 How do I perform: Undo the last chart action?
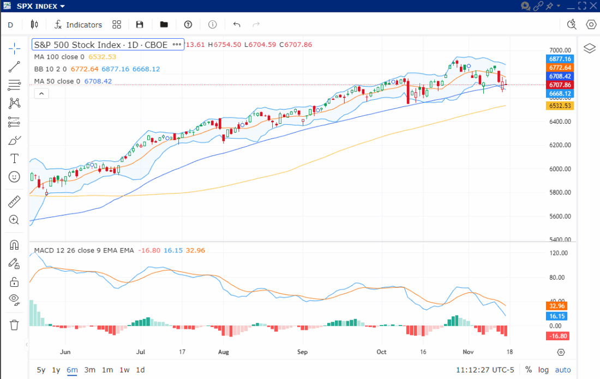pyautogui.click(x=236, y=25)
